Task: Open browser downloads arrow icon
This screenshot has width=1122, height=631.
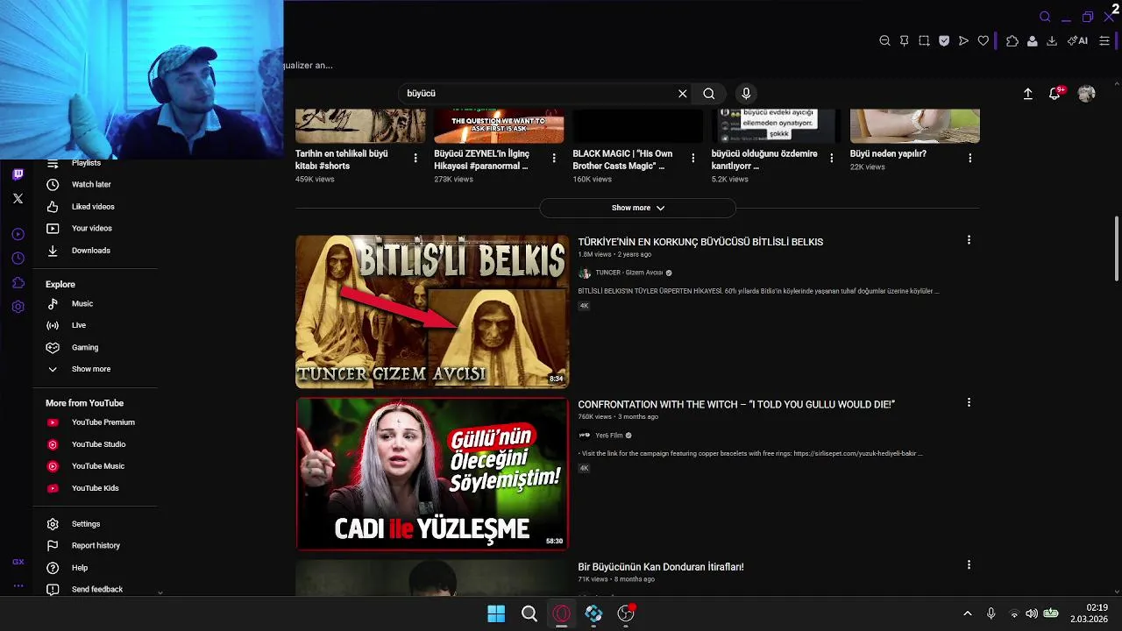Action: click(1052, 41)
